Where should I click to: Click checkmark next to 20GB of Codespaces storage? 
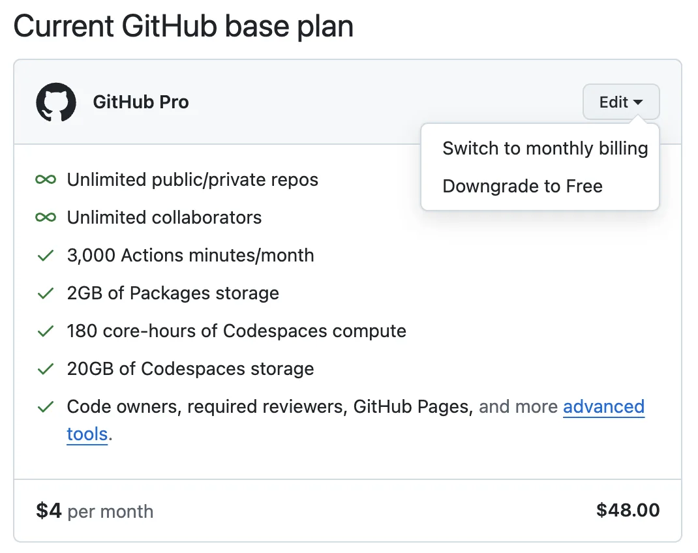click(x=46, y=369)
